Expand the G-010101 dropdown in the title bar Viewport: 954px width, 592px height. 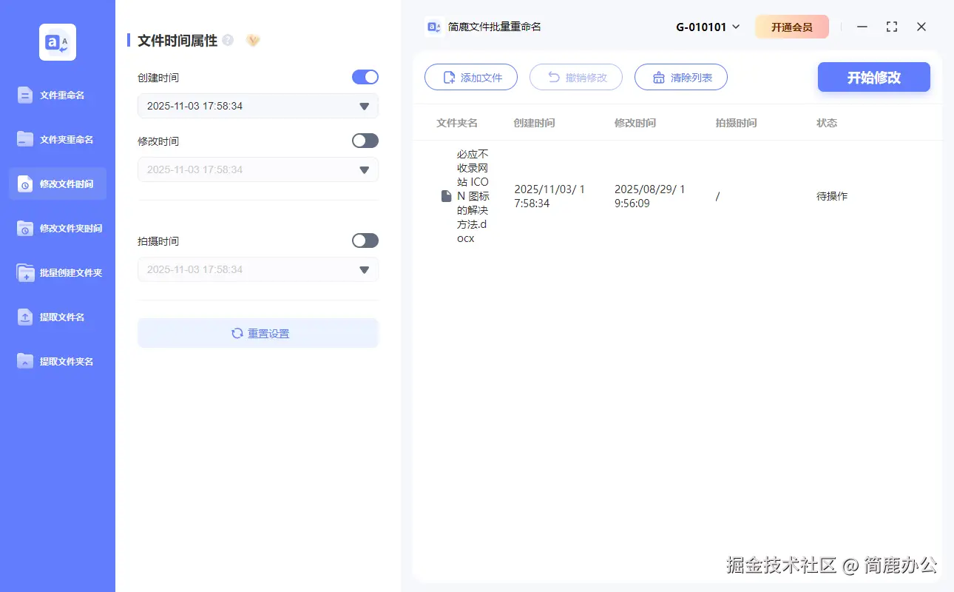[x=708, y=26]
